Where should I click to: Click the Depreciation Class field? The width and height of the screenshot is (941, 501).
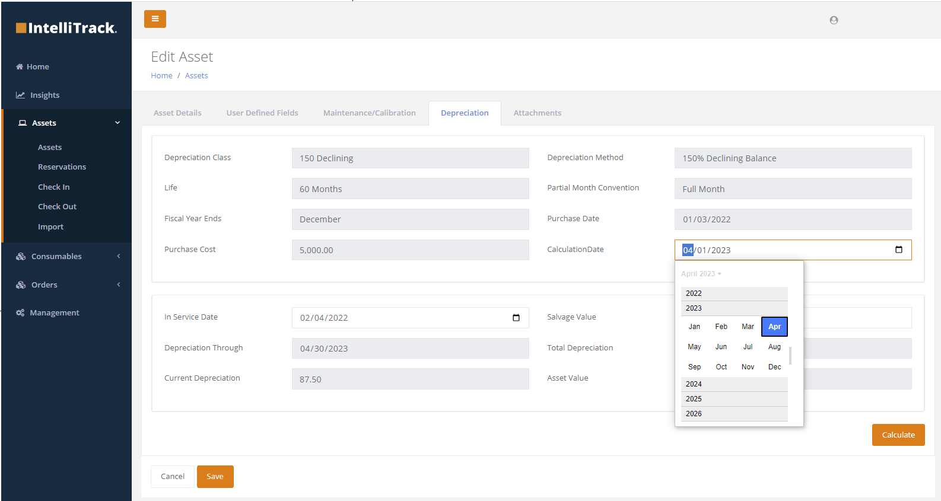(x=410, y=158)
